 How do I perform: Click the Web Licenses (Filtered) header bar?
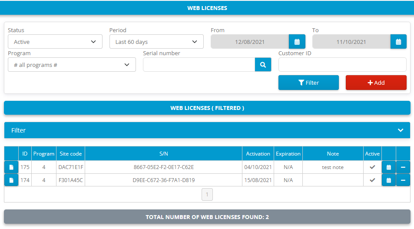coord(207,108)
